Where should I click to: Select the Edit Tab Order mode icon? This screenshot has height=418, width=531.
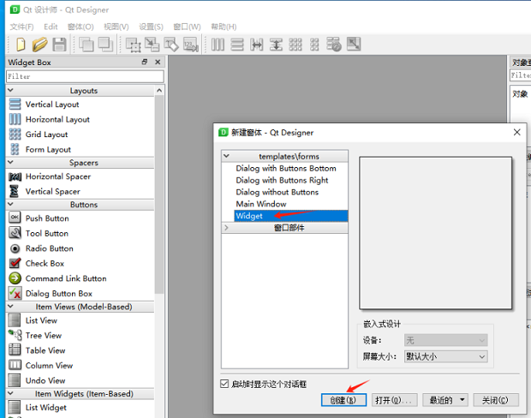coord(191,45)
